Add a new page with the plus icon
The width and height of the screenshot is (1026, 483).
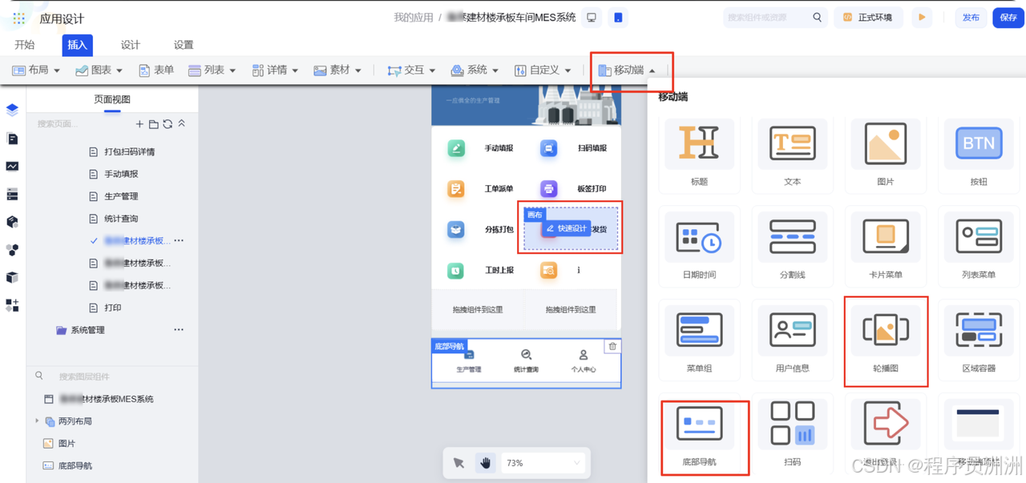coord(139,124)
